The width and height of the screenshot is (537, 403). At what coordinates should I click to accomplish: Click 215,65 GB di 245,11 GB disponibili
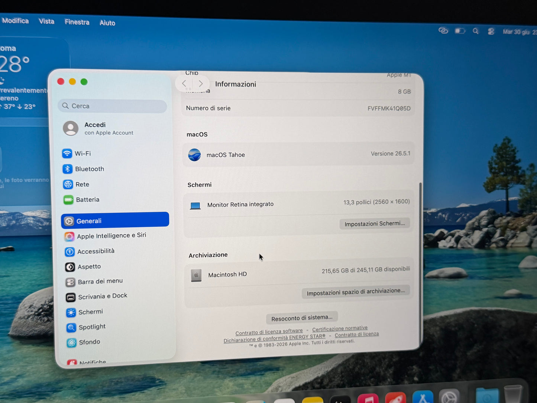coord(366,270)
